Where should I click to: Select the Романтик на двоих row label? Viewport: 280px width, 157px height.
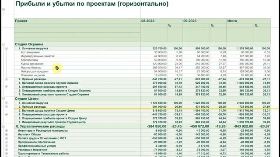(x=33, y=75)
